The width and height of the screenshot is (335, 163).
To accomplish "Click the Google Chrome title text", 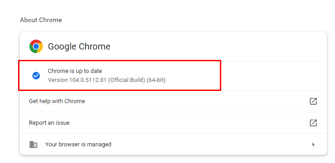I will tap(79, 46).
